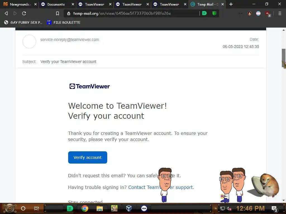Viewport: 286px width, 214px height.
Task: Click the single Hank Hill character
Action: tap(165, 185)
